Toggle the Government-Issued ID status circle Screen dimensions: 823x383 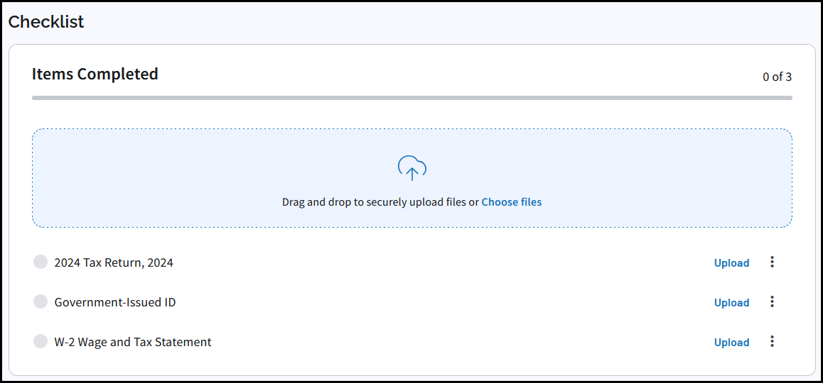(41, 301)
